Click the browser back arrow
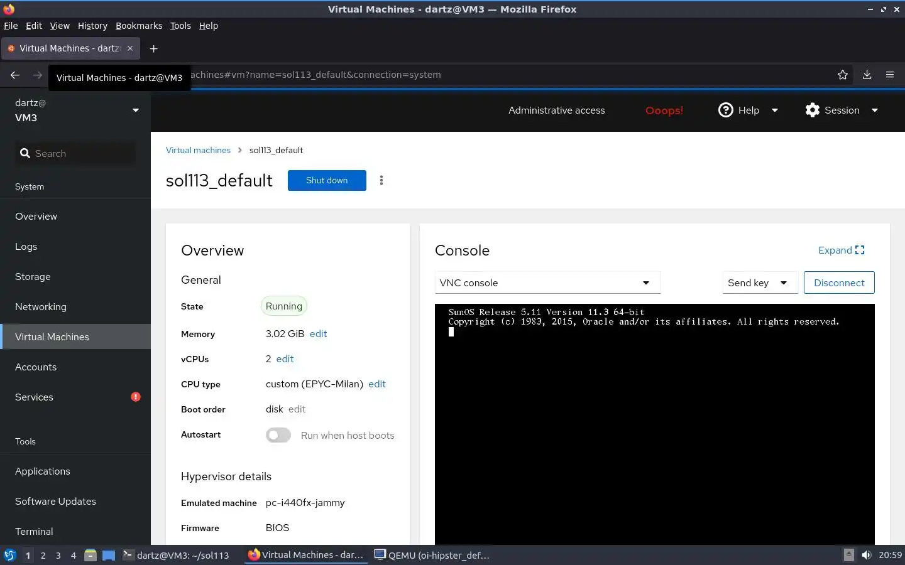Viewport: 905px width, 565px height. click(15, 75)
